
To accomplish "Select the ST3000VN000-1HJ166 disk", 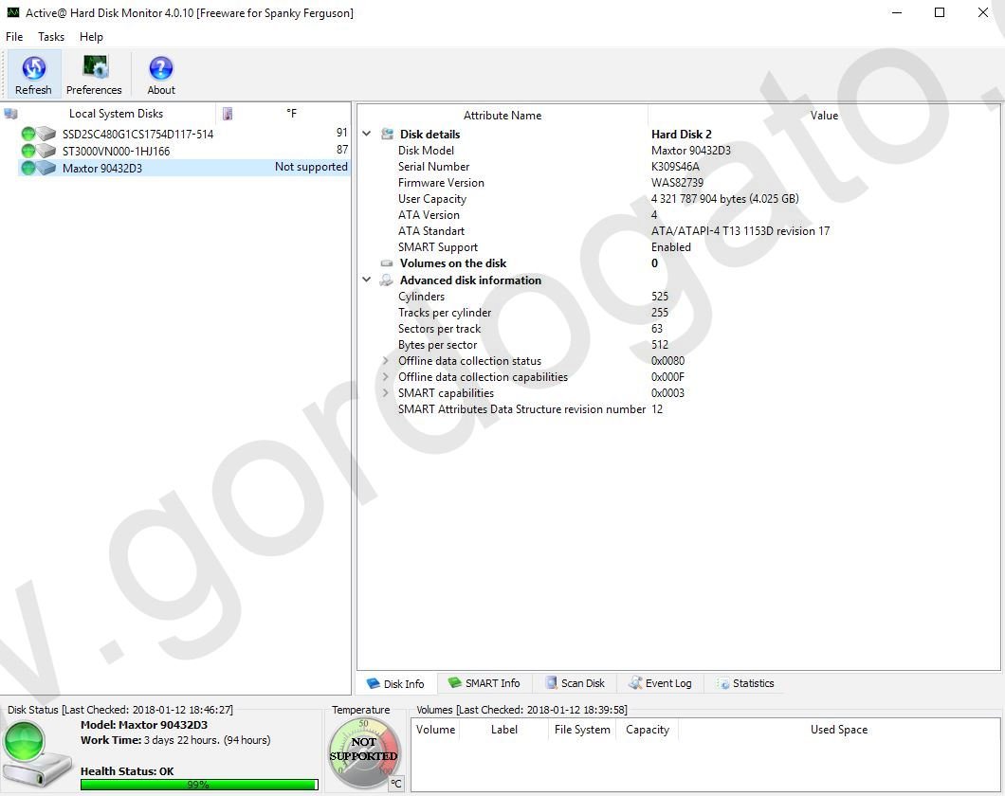I will coord(116,151).
